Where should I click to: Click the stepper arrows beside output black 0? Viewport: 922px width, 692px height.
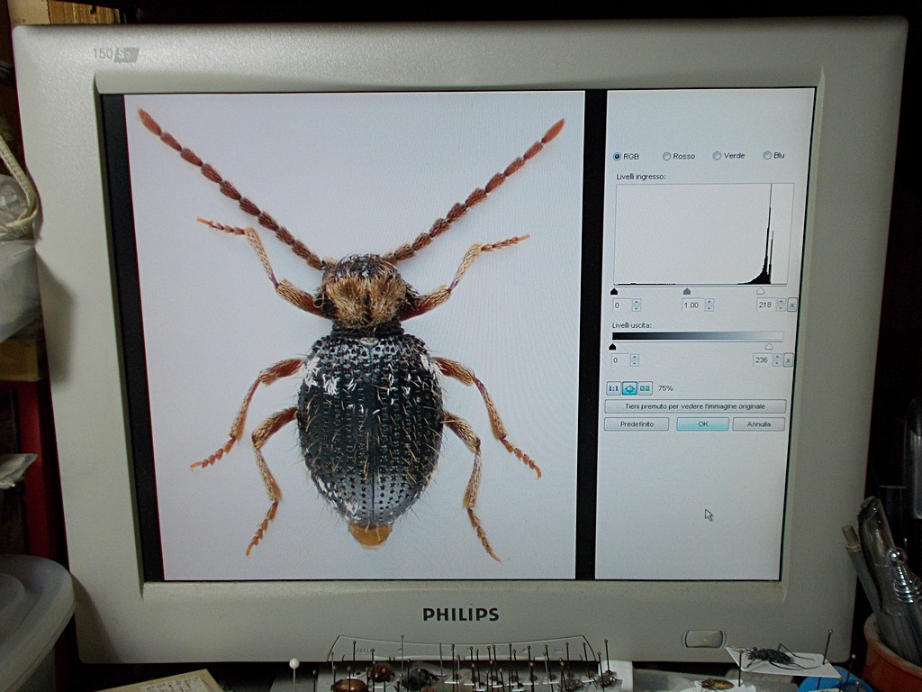[x=635, y=360]
